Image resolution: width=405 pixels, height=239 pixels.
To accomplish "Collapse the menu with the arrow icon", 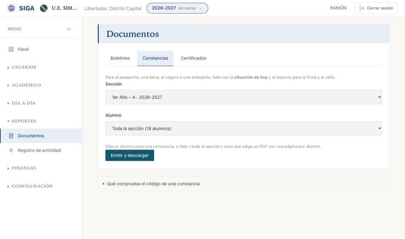I will click(x=69, y=29).
